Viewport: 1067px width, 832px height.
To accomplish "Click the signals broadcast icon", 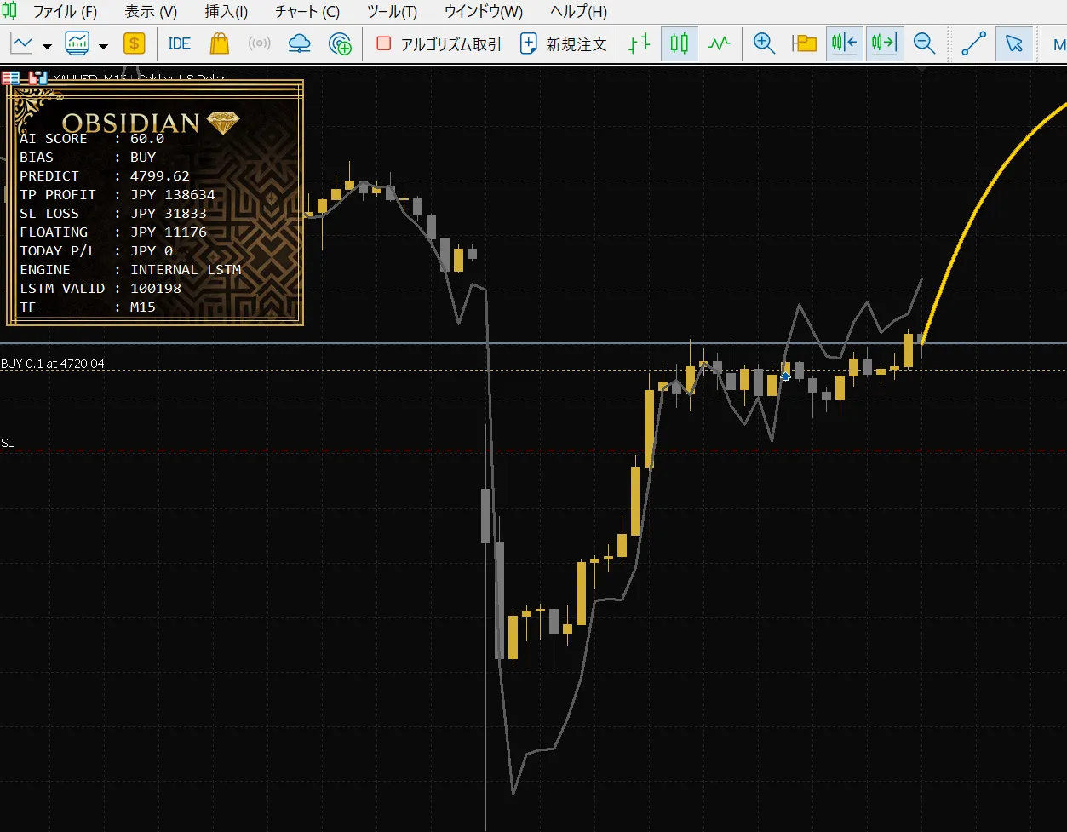I will tap(259, 44).
